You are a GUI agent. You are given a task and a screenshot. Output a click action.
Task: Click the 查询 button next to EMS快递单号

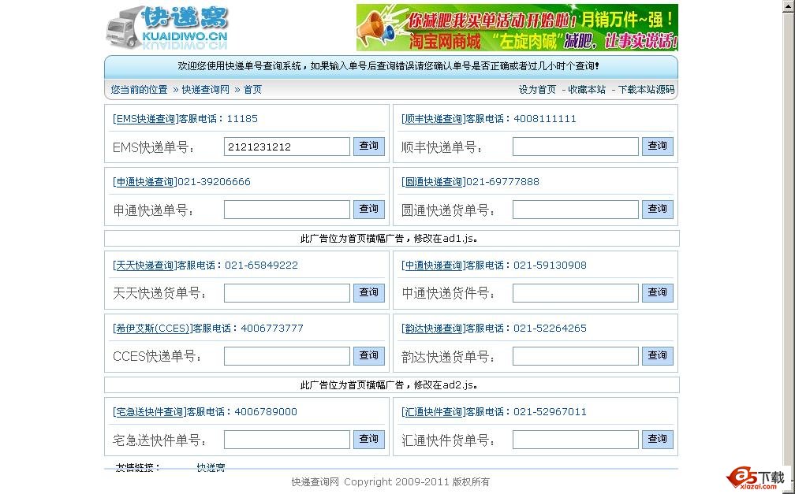(x=368, y=146)
